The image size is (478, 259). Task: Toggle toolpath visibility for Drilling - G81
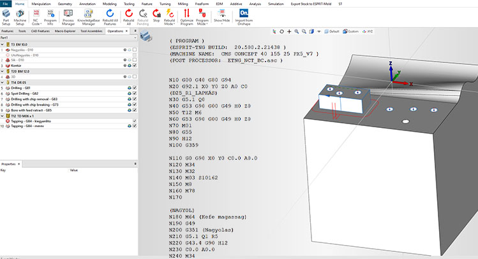[x=130, y=88]
